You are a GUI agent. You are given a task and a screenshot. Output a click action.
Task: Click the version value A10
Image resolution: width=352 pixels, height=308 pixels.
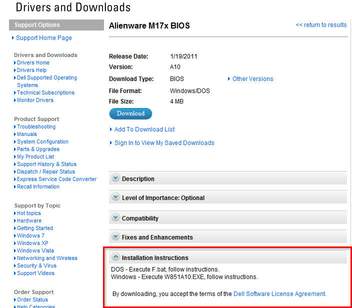(x=175, y=67)
